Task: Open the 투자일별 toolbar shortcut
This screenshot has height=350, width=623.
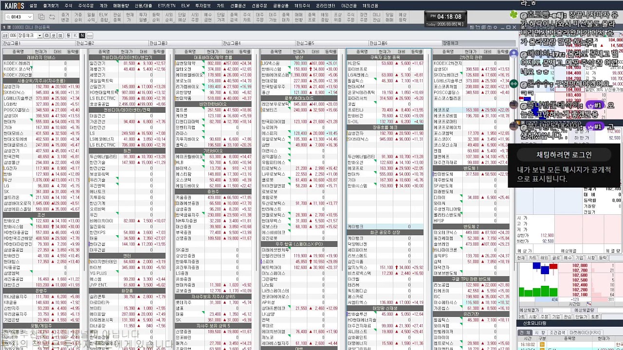Action: (x=143, y=17)
